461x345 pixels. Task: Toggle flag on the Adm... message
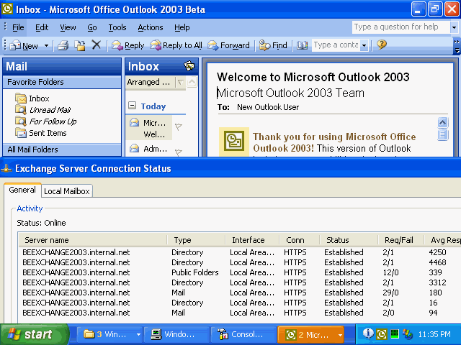click(x=178, y=152)
